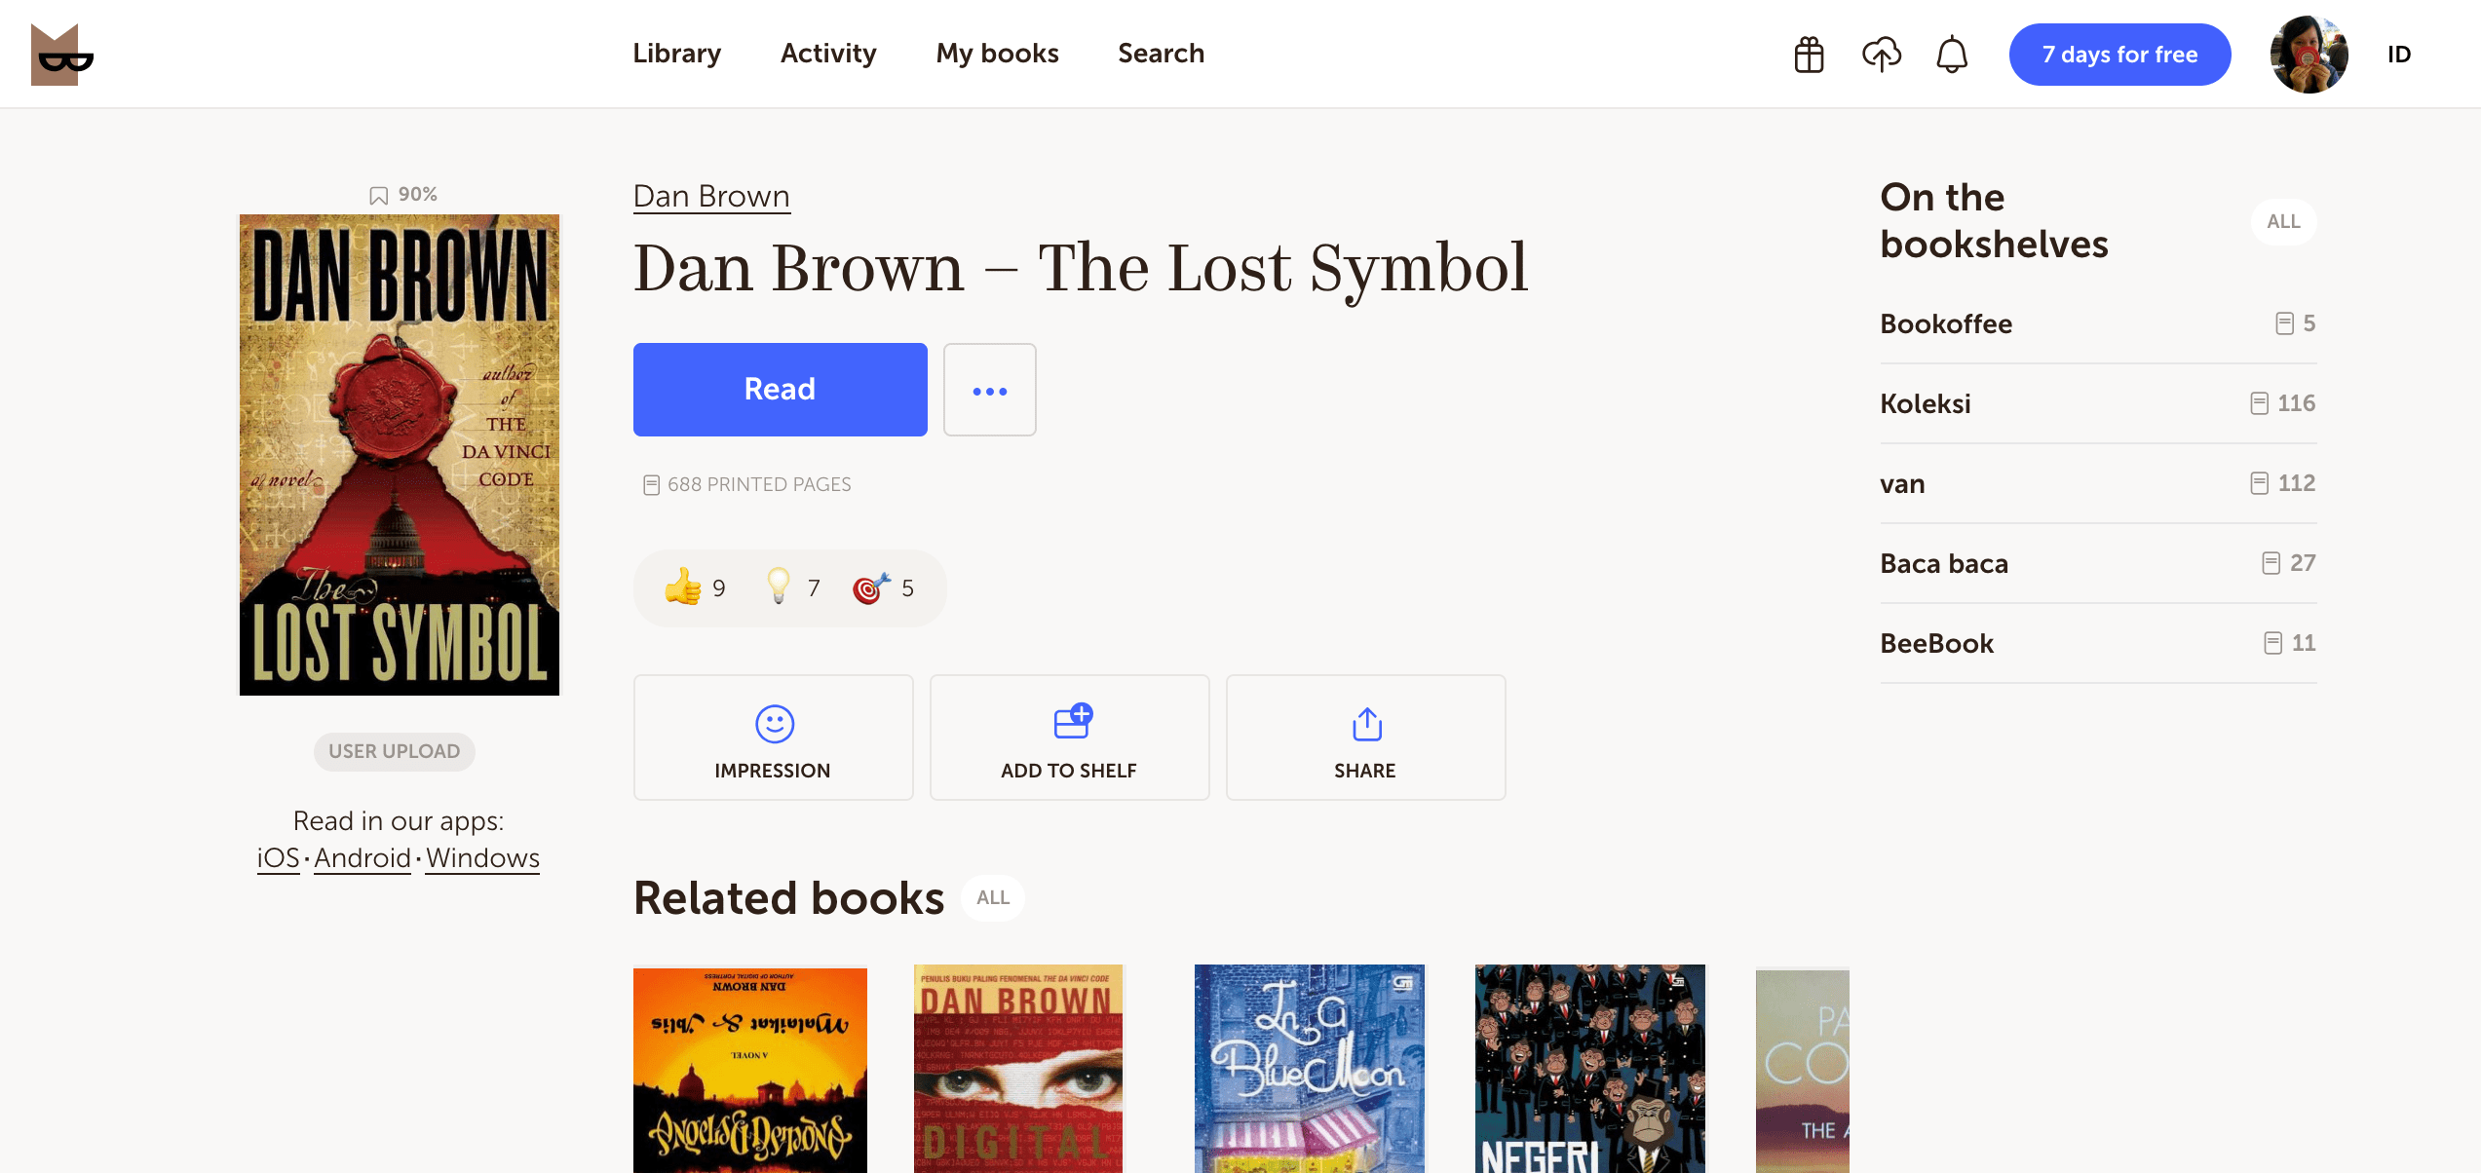Click the 7 days for free button
This screenshot has width=2481, height=1173.
pyautogui.click(x=2119, y=55)
